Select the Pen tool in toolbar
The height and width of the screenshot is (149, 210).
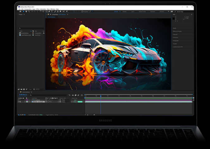[x=49, y=11]
